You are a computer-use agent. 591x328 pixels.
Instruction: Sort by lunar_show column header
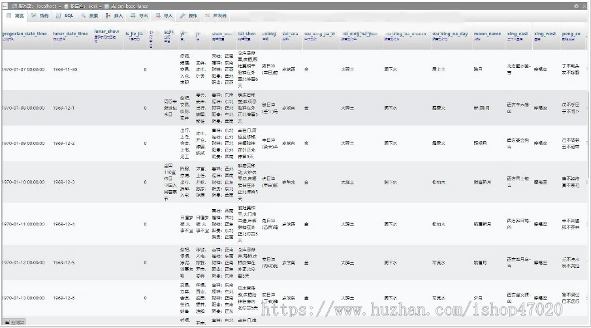(x=106, y=31)
